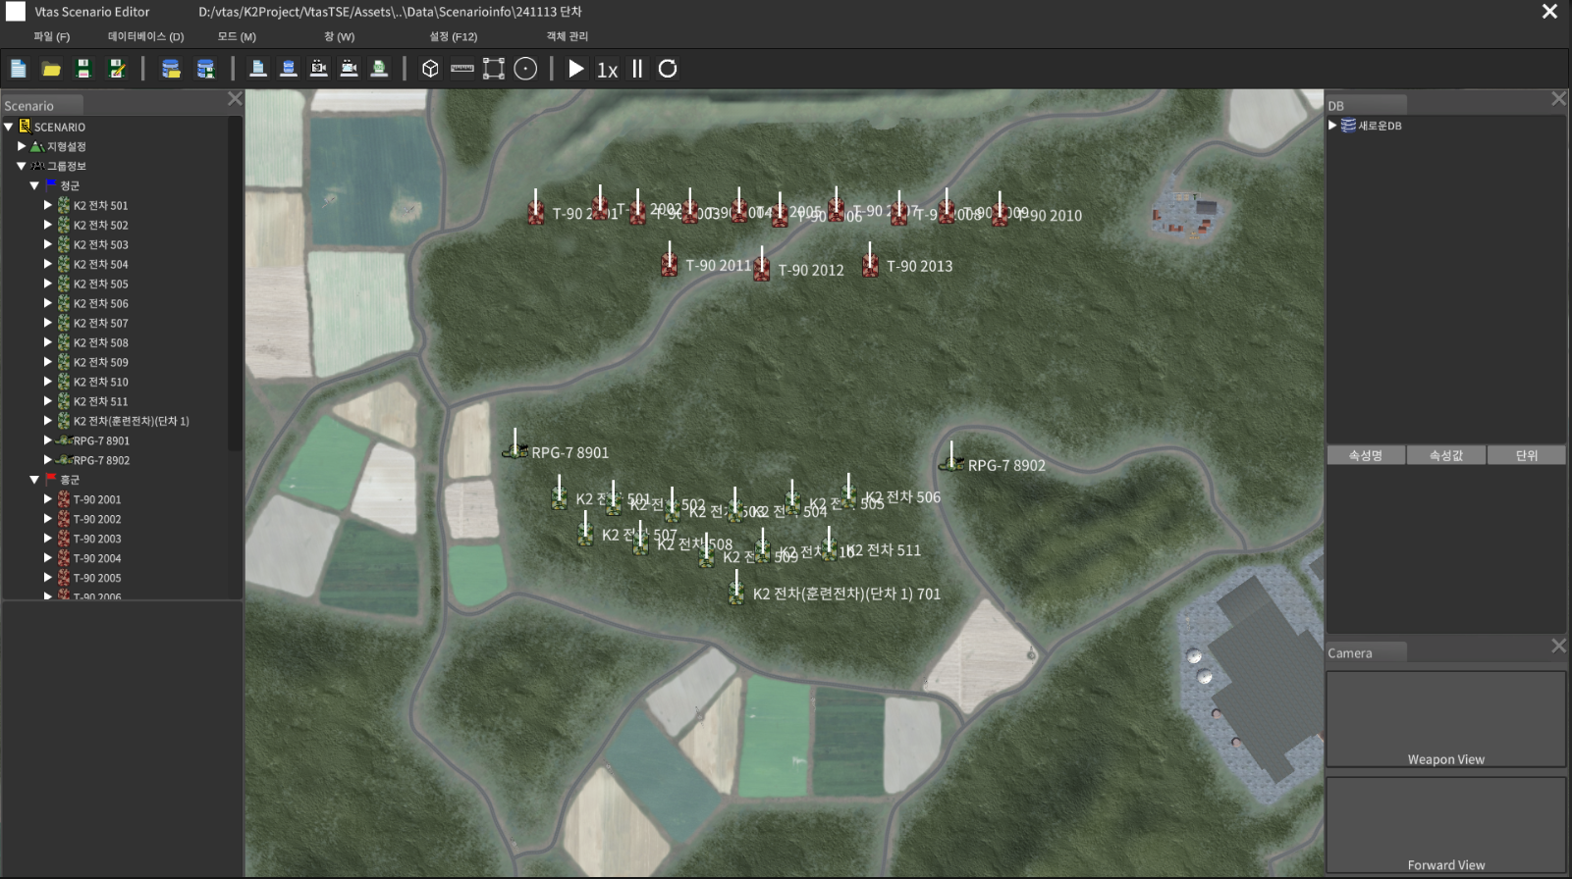This screenshot has height=879, width=1572.
Task: Click the open folder toolbar icon
Action: (51, 69)
